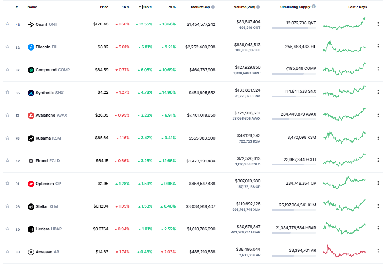The height and width of the screenshot is (264, 390).
Task: Open the three-dot menu for Synthetix
Action: click(x=378, y=92)
